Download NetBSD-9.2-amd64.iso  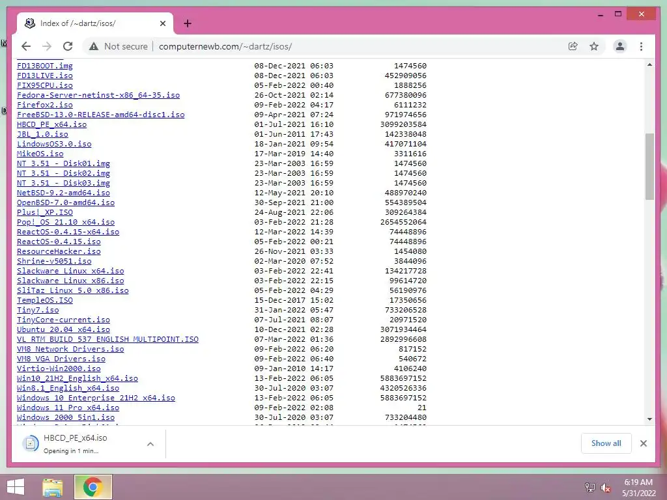(63, 193)
